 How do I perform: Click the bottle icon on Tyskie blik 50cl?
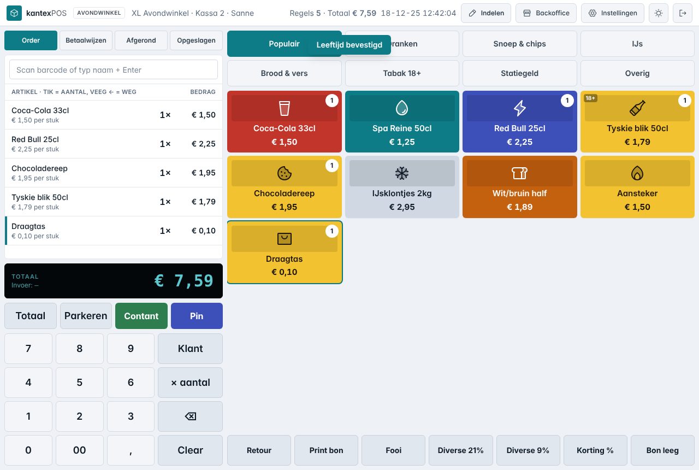pos(637,108)
